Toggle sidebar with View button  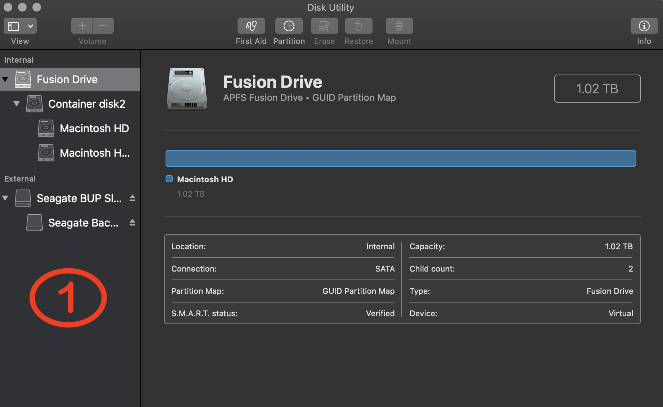coord(14,26)
